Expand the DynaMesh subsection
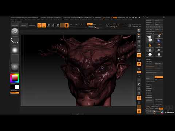This screenshot has height=131, width=175. click(x=149, y=93)
